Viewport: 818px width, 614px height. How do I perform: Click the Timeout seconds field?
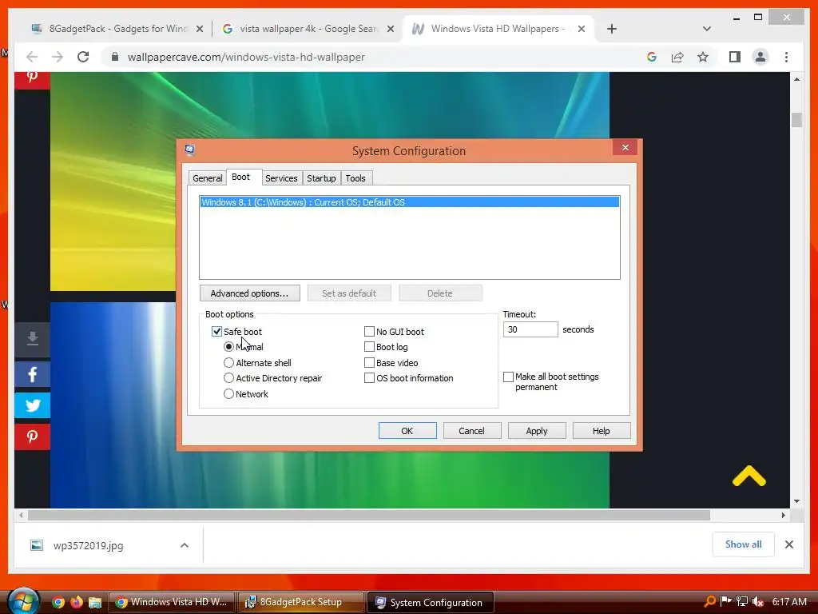[x=530, y=329]
